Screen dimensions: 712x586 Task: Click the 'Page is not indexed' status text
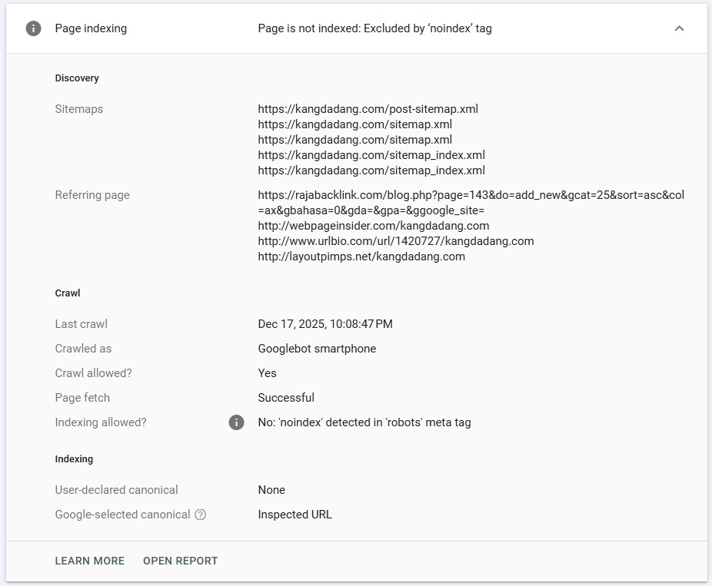pos(374,28)
